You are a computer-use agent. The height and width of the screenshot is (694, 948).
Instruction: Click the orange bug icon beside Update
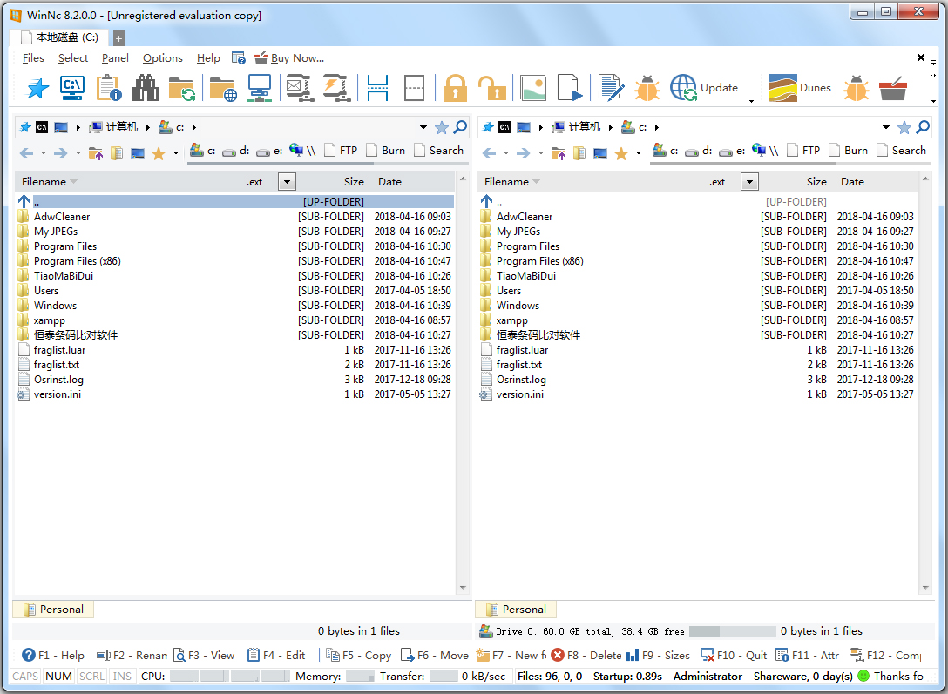(647, 88)
